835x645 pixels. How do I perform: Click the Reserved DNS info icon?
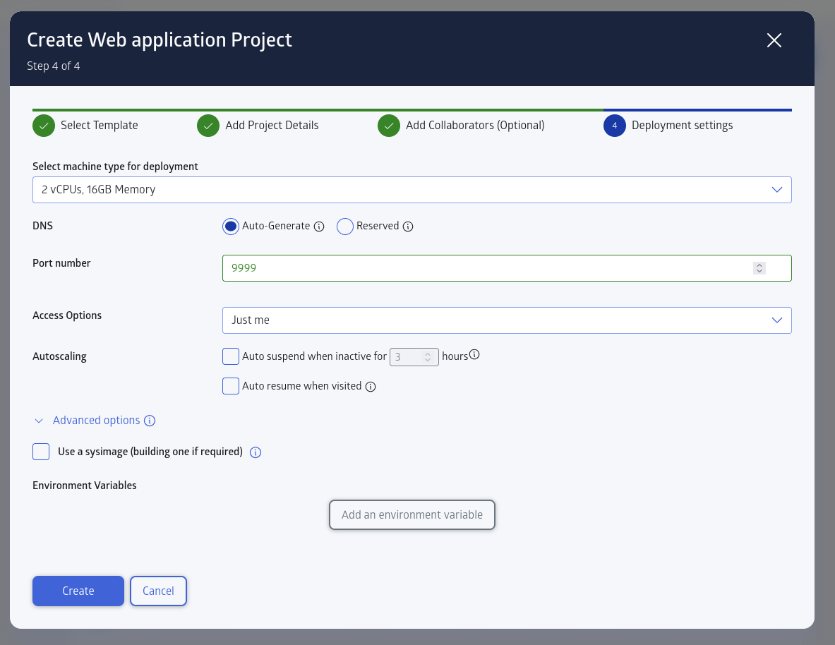tap(408, 227)
